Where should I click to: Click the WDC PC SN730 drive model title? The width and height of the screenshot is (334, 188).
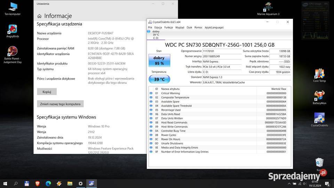[x=220, y=45]
